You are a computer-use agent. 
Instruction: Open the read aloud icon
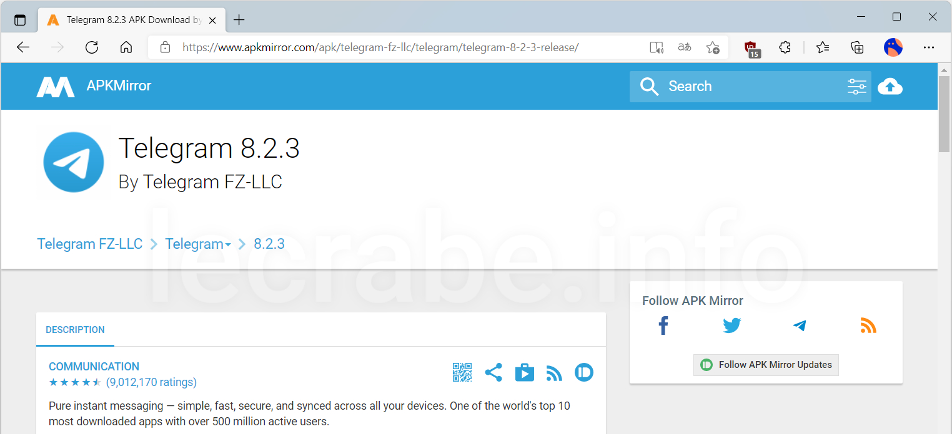click(x=656, y=47)
